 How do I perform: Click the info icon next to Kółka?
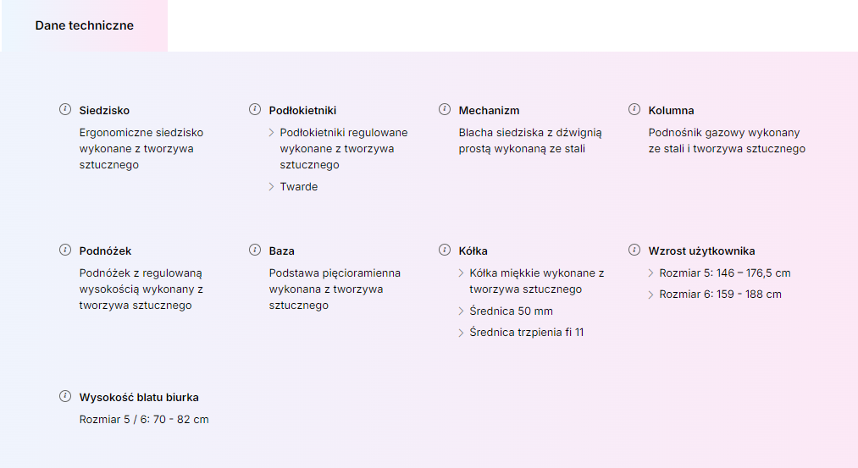point(445,250)
